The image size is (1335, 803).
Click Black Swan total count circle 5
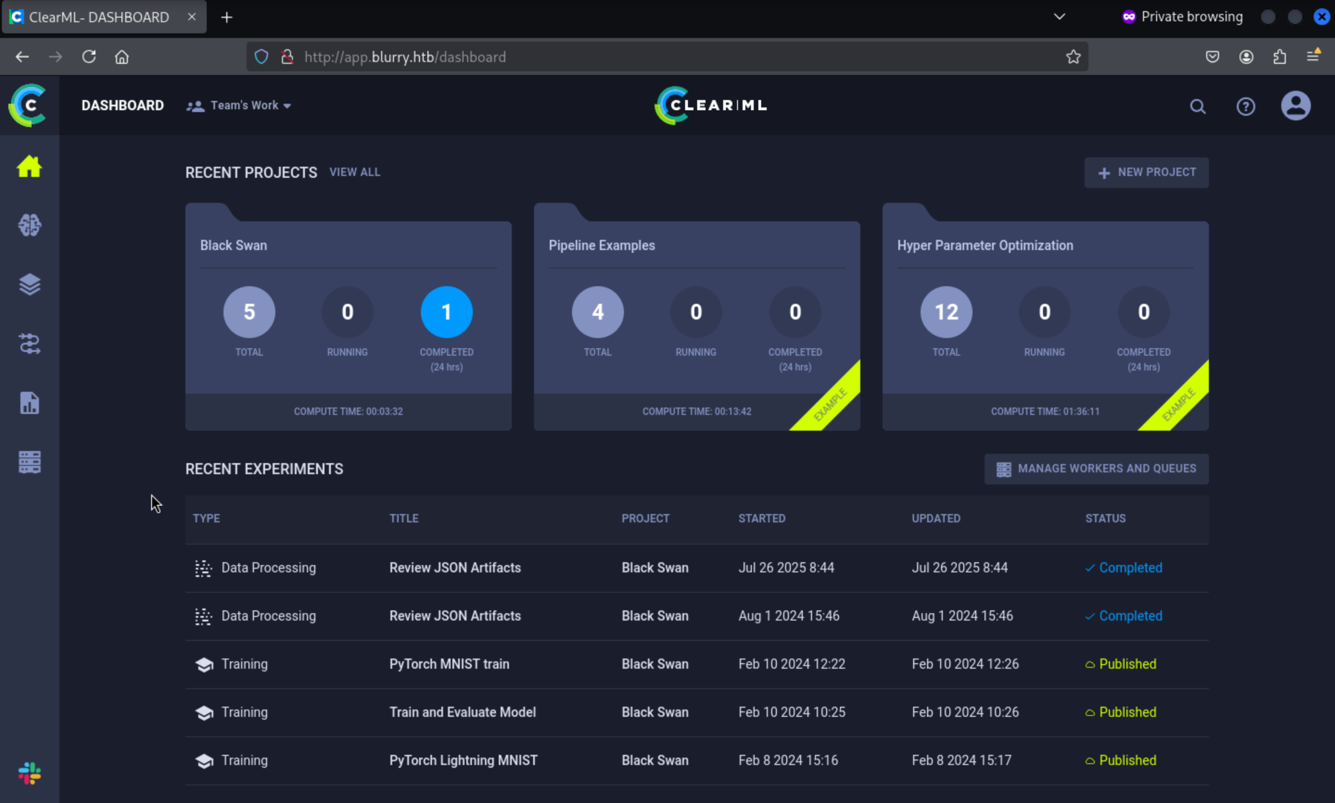(x=249, y=312)
